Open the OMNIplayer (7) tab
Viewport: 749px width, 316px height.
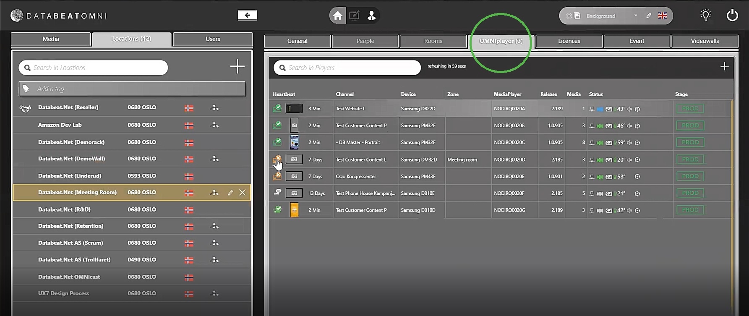501,41
